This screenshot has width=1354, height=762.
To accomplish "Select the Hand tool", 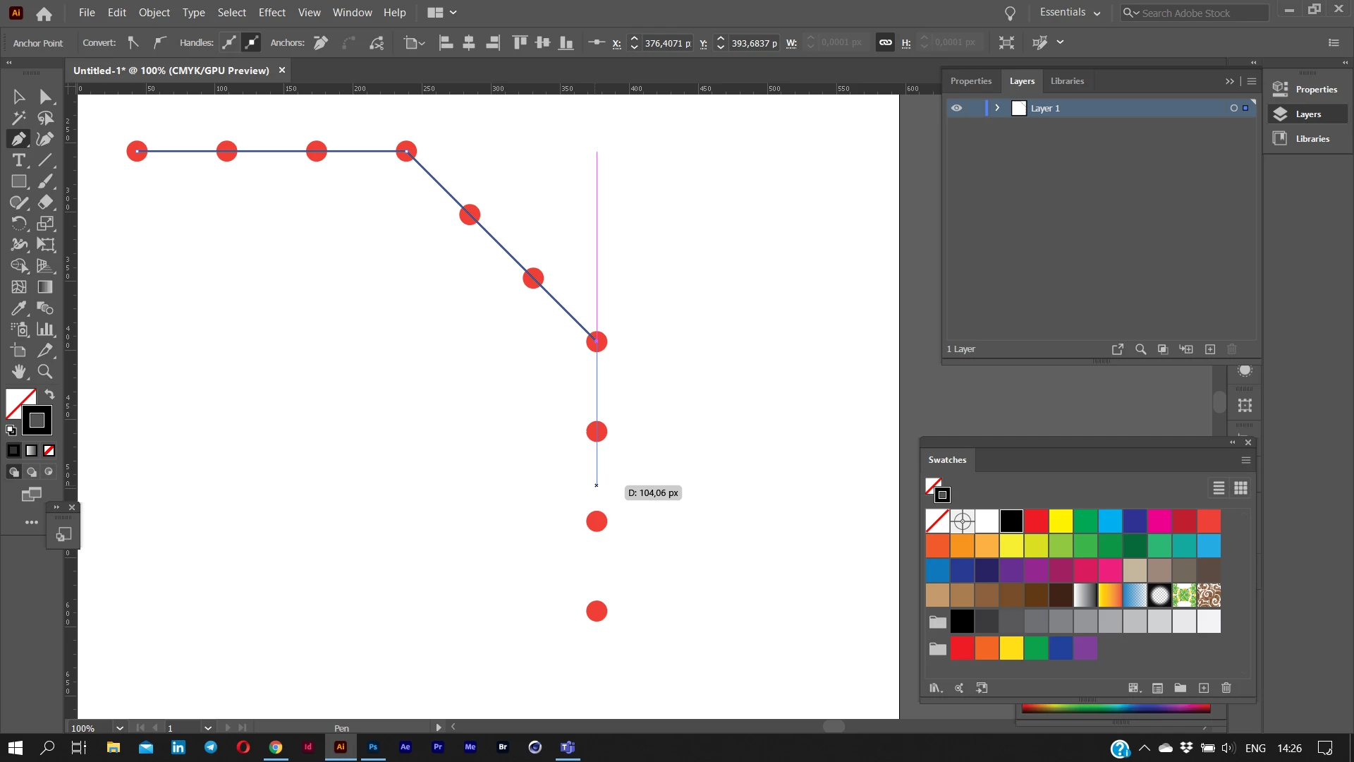I will [x=19, y=372].
